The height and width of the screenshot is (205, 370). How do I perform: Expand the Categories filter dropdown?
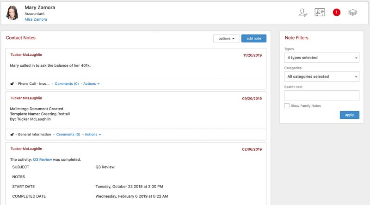[321, 76]
